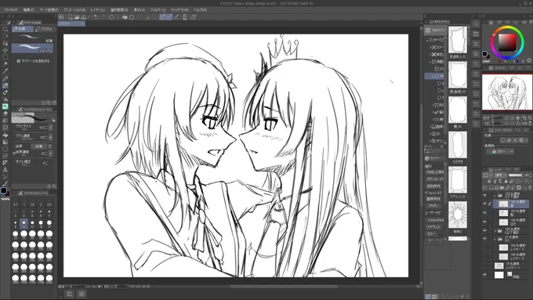Select the Move layer tool
Screen dimensions: 533x300
tap(5, 50)
